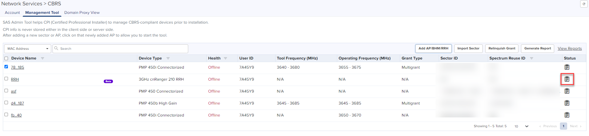
Task: Uncheck the 78_185 device checkbox
Action: pos(6,67)
